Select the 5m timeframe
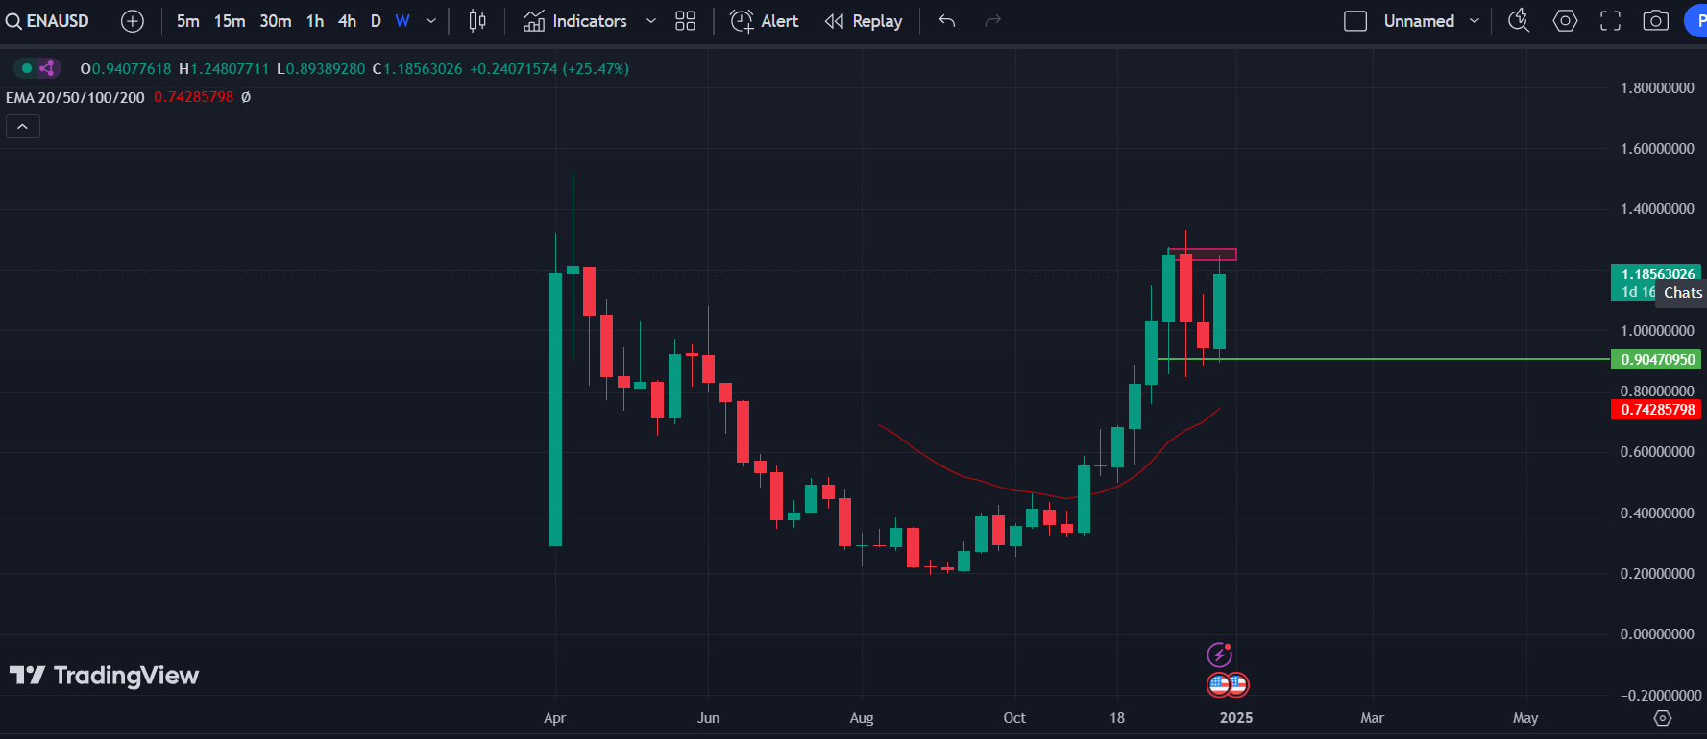The width and height of the screenshot is (1707, 739). 187,21
